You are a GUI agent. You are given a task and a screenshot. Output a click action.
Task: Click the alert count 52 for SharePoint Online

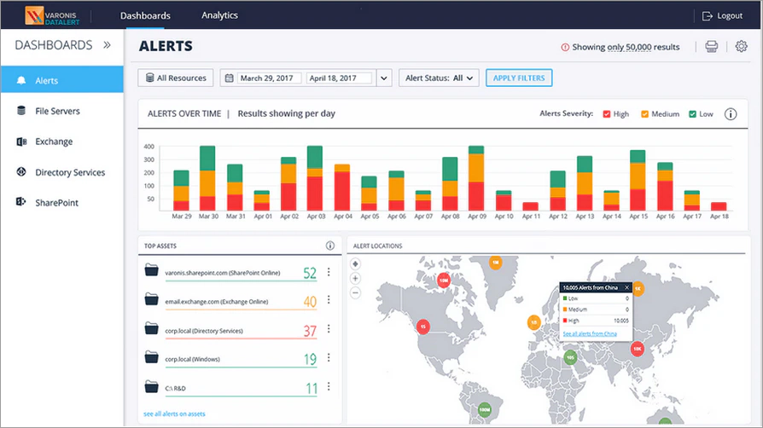tap(310, 274)
